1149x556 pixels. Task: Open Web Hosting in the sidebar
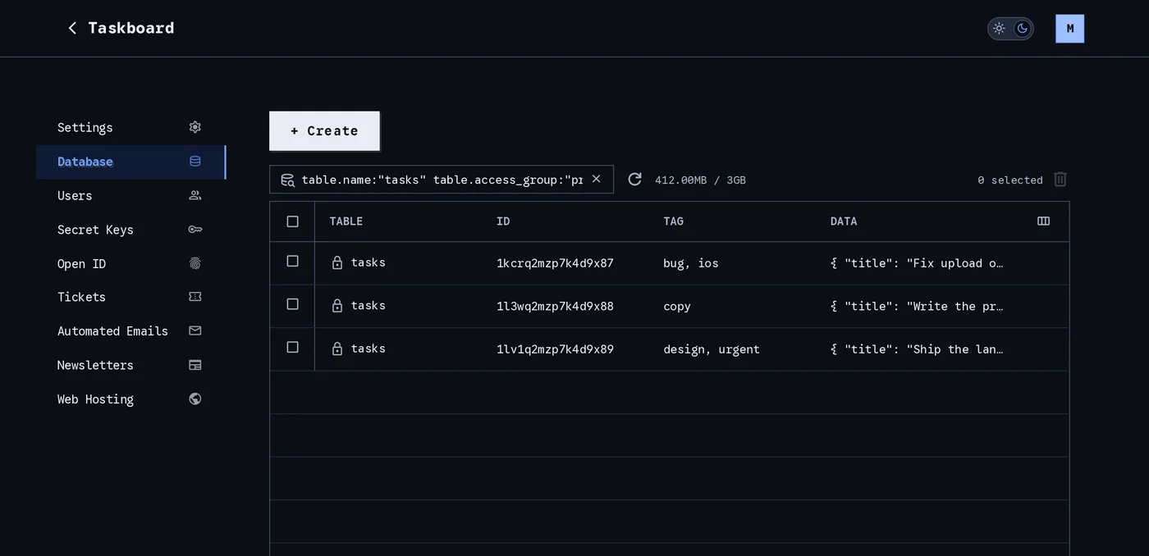[130, 399]
